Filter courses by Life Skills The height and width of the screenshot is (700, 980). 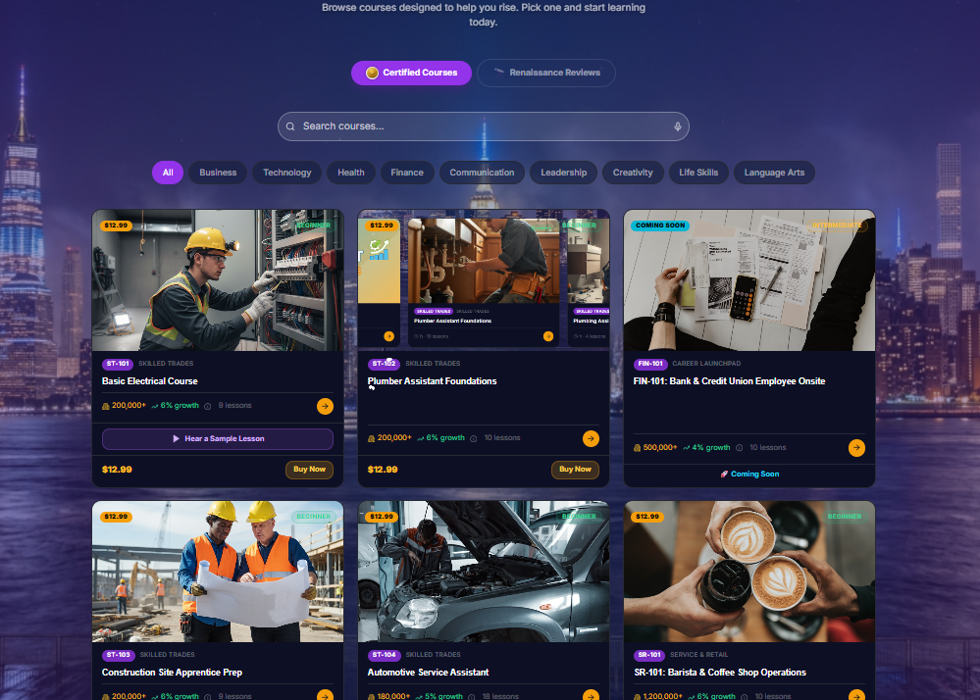(698, 173)
